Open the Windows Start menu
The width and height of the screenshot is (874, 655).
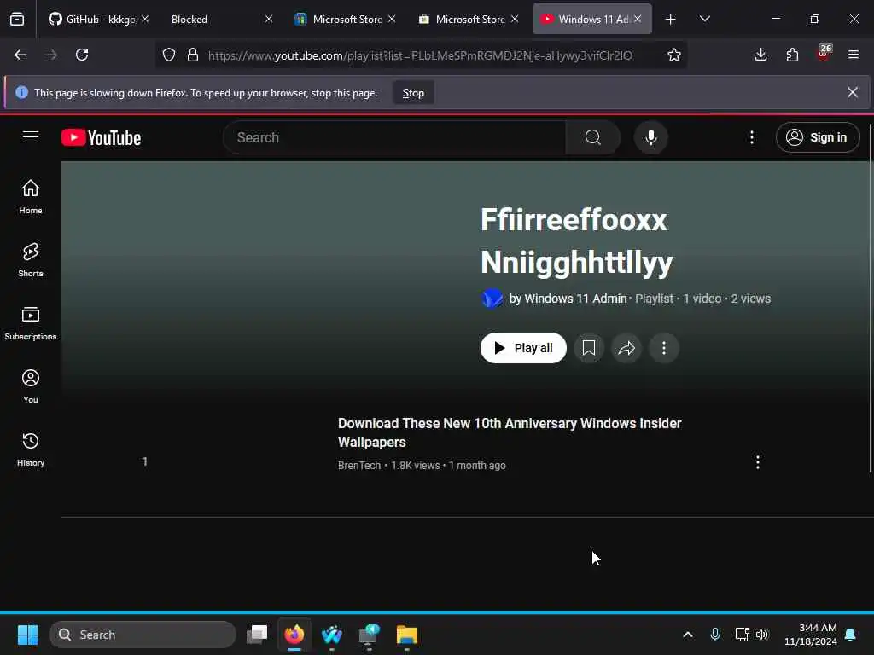pyautogui.click(x=27, y=635)
